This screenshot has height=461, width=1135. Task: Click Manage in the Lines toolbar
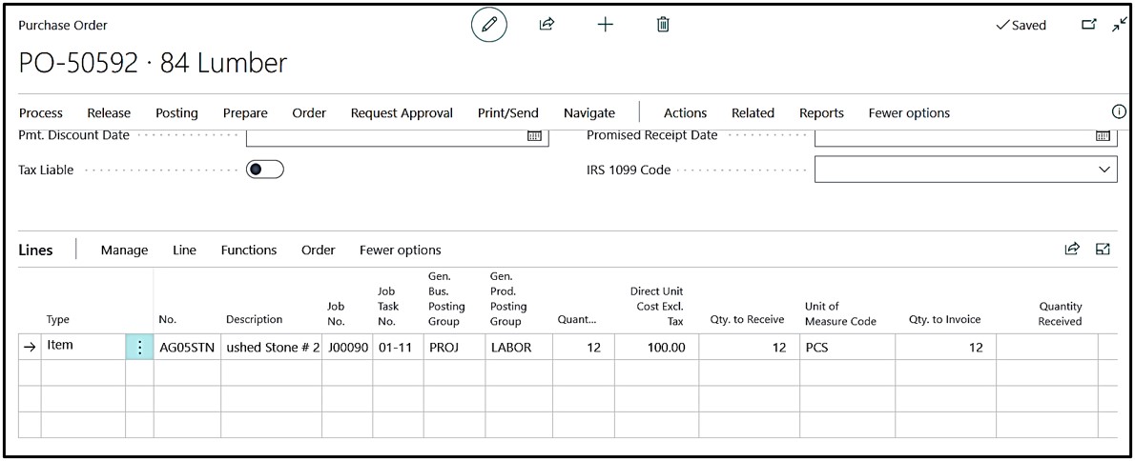(124, 250)
